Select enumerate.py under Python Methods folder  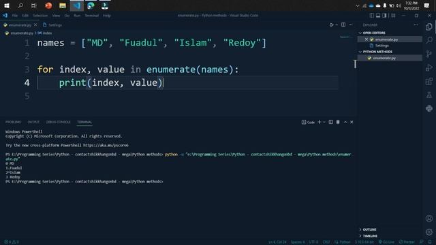click(x=390, y=58)
